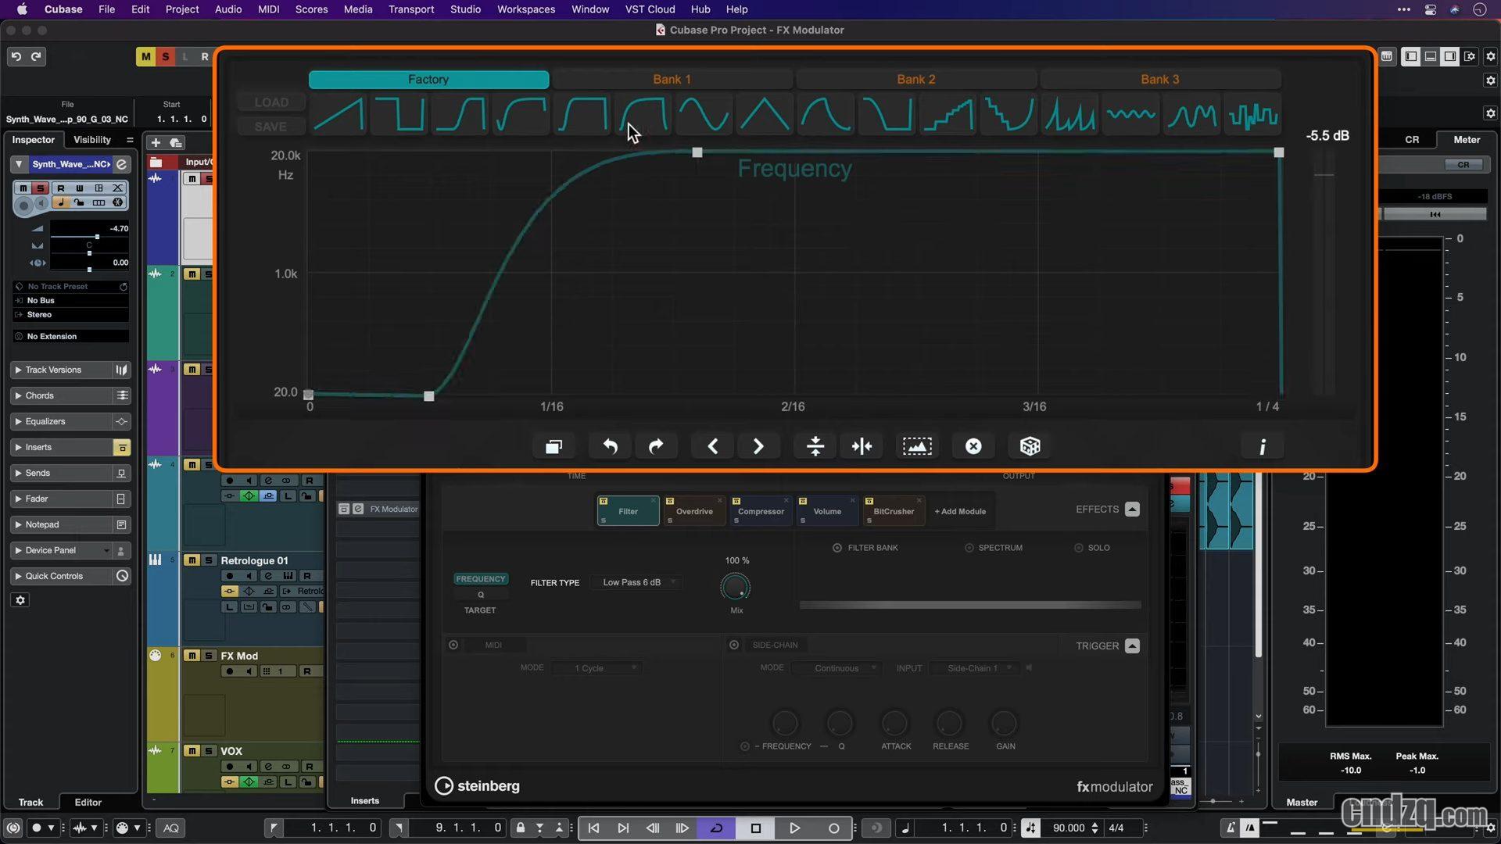This screenshot has width=1501, height=844.
Task: Open the 1 Cycle MIDI mode dropdown
Action: [x=596, y=668]
